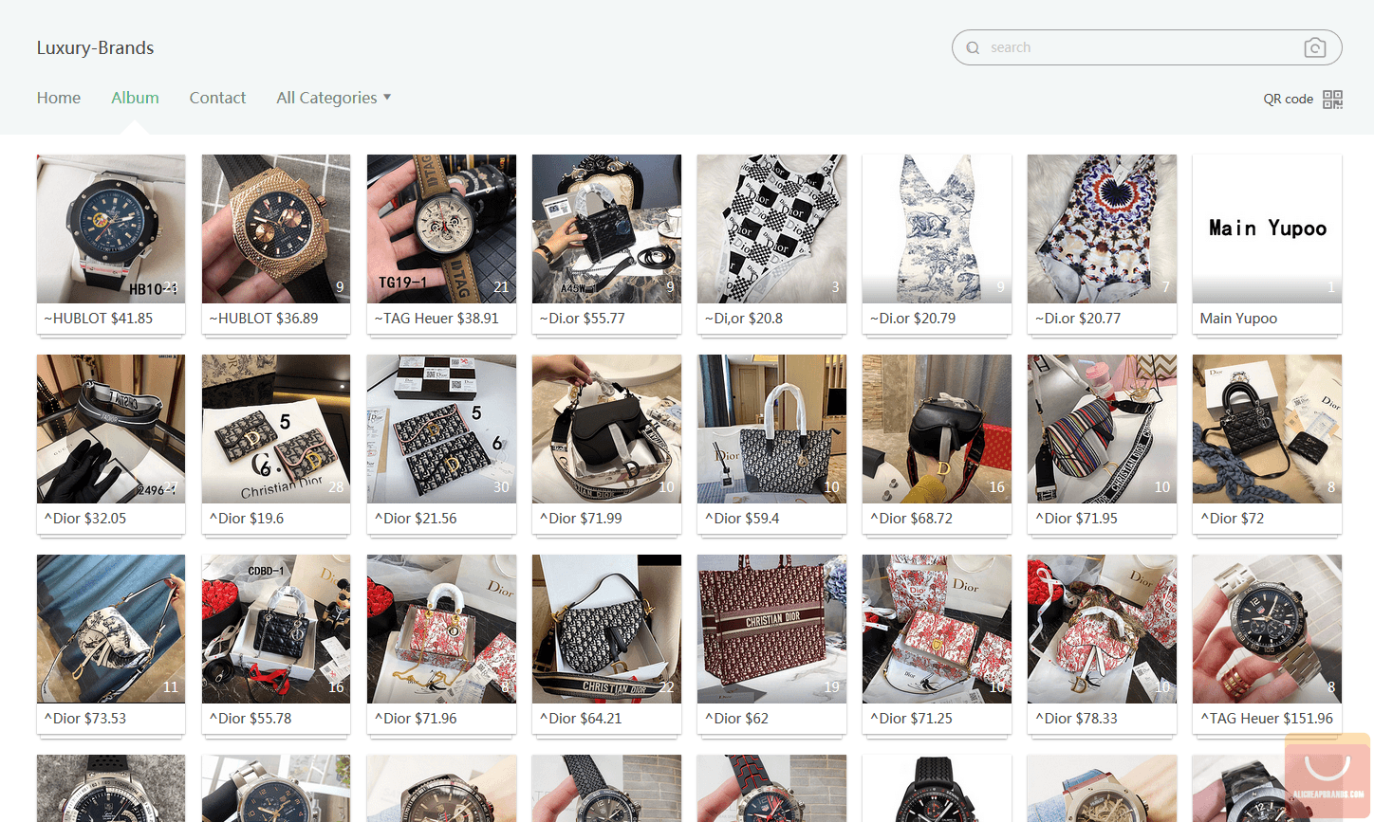Expand the All Categories dropdown

pyautogui.click(x=334, y=98)
